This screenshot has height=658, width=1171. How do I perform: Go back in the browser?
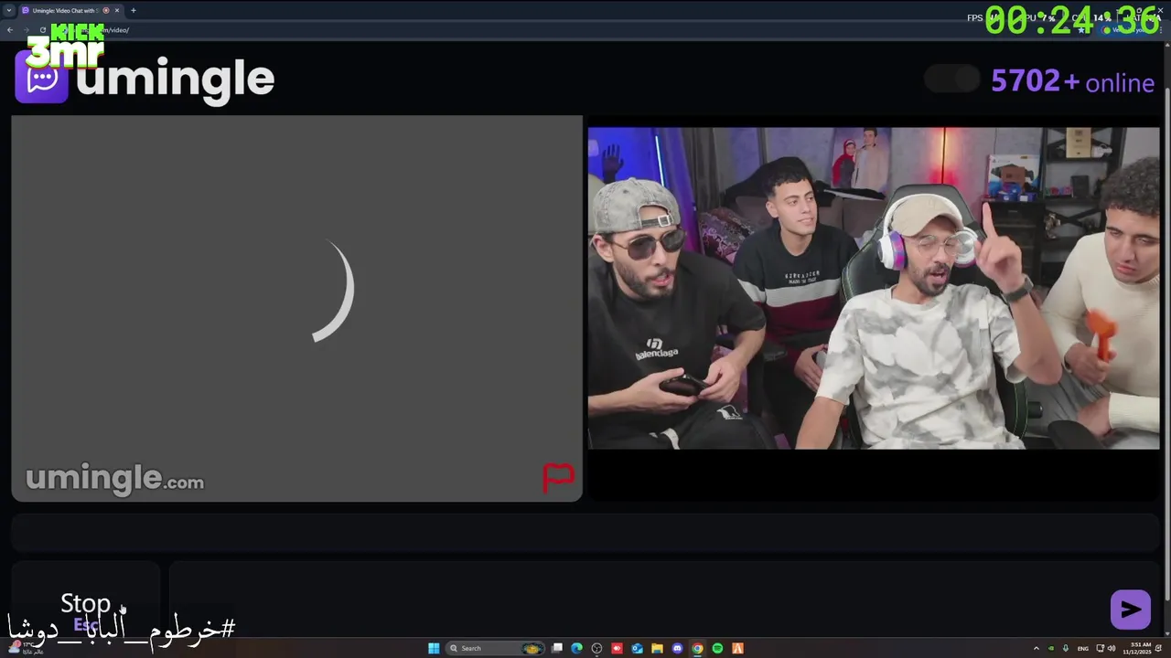[x=10, y=30]
